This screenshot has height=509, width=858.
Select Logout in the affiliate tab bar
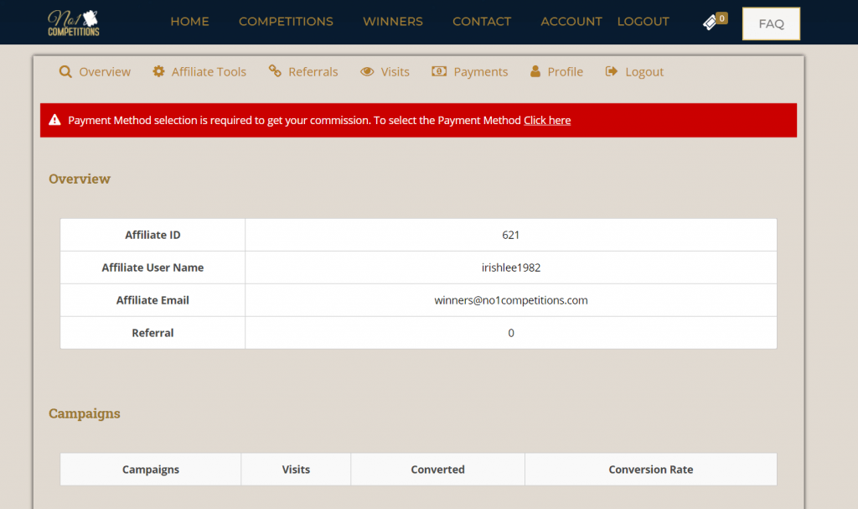pos(644,72)
